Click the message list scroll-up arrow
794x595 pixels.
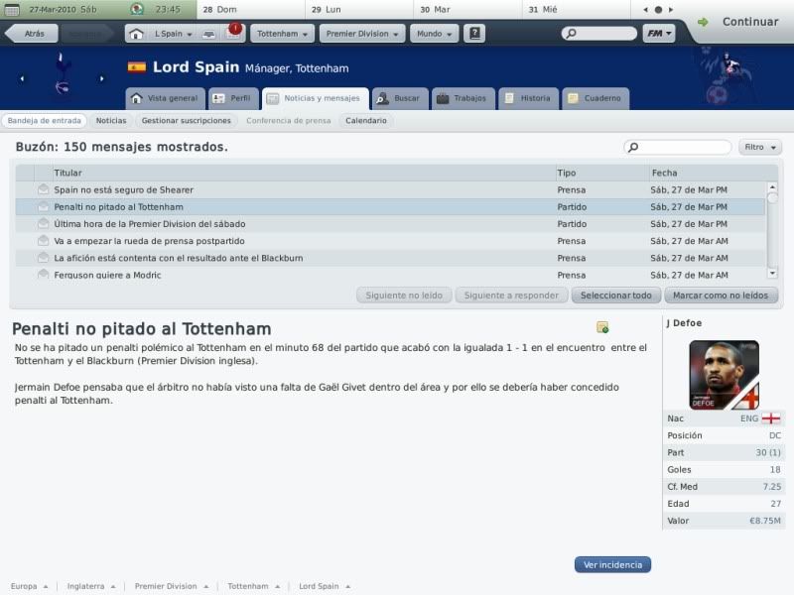(x=772, y=187)
